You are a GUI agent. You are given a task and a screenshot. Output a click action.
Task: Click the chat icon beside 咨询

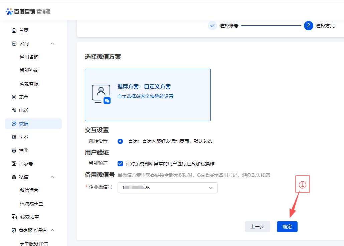click(14, 44)
